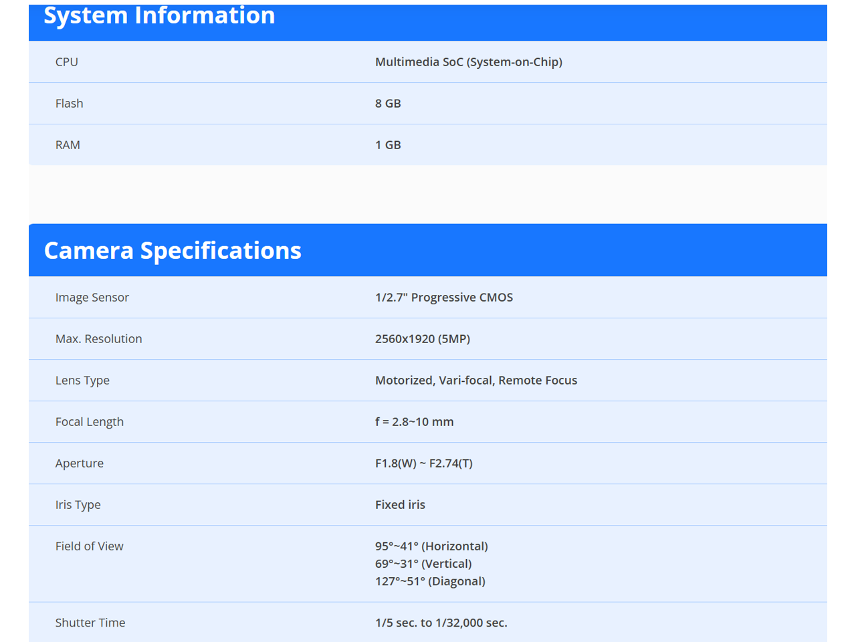This screenshot has width=856, height=642.
Task: Click the 127°~51° (Diagonal) value
Action: point(430,581)
